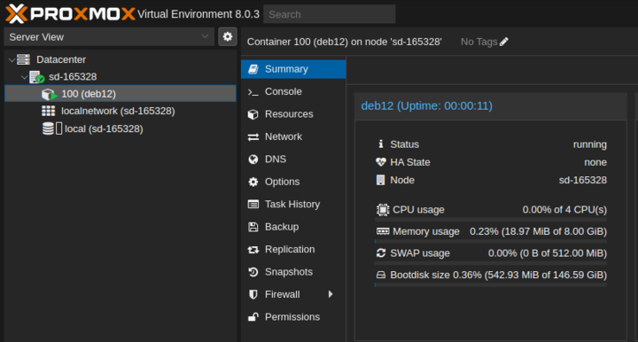Click the deb12 uptime panel title
Screen dimensions: 638x342
427,105
